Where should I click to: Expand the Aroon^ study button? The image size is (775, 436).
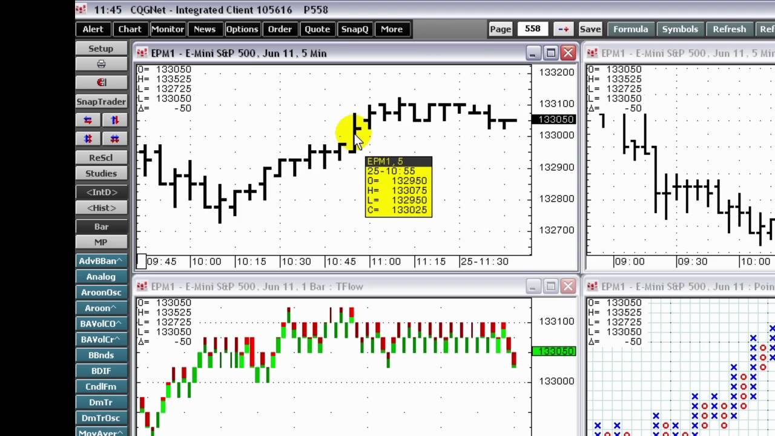click(x=101, y=308)
